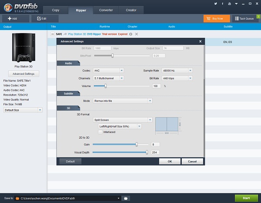Open the Split Screen 3D format dropdown
The width and height of the screenshot is (261, 203).
(x=123, y=120)
